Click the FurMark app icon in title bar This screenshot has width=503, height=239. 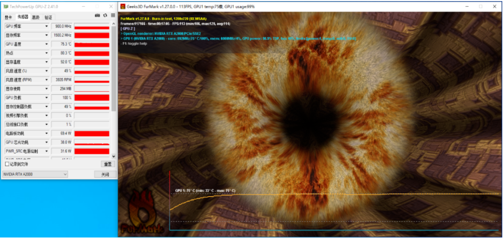coord(122,6)
